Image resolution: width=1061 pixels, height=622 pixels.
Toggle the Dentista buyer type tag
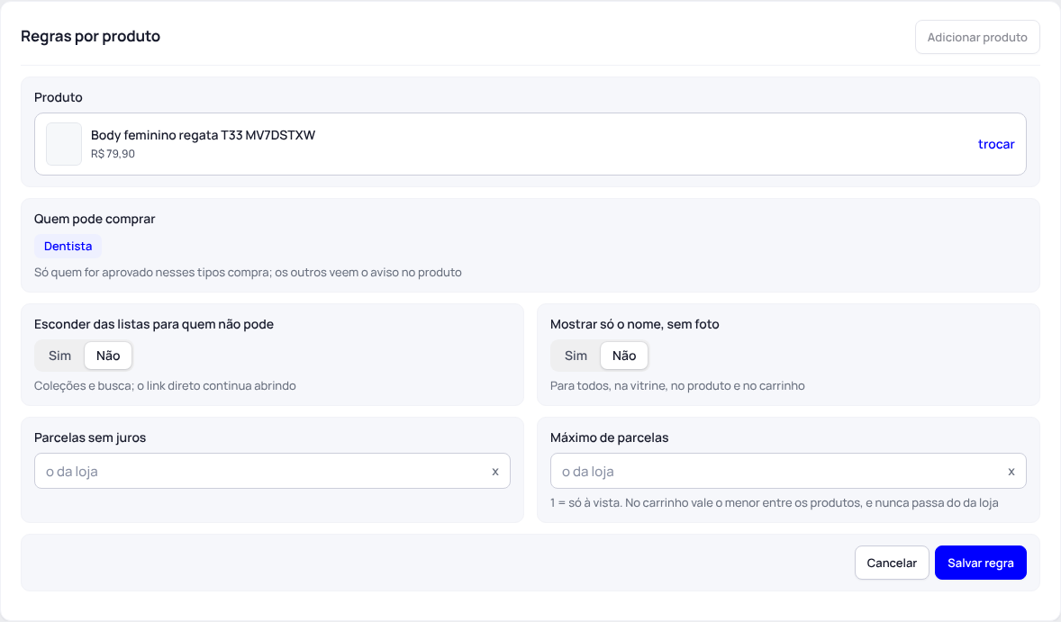68,246
